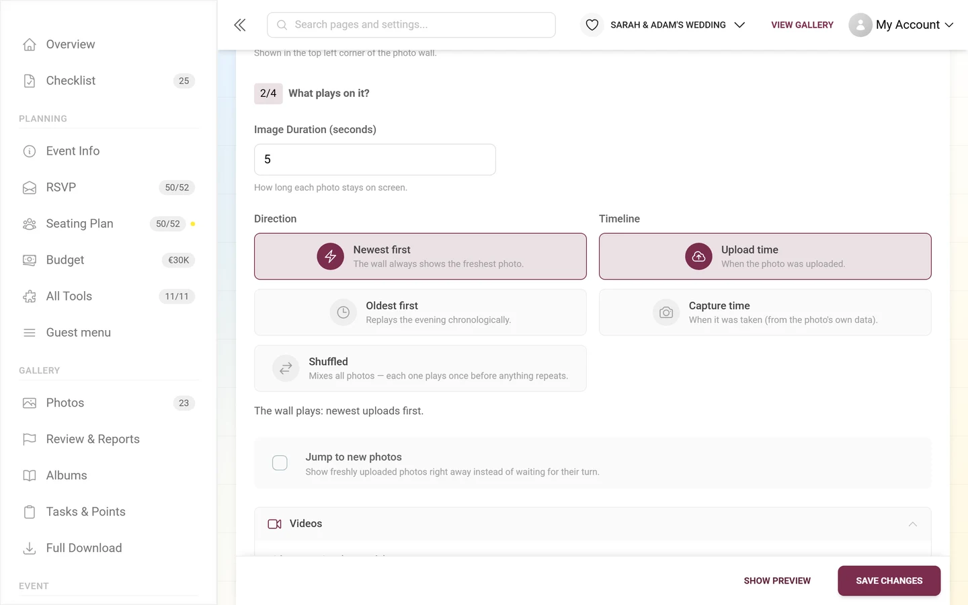The height and width of the screenshot is (605, 968).
Task: Focus the Search pages and settings box
Action: tap(411, 25)
